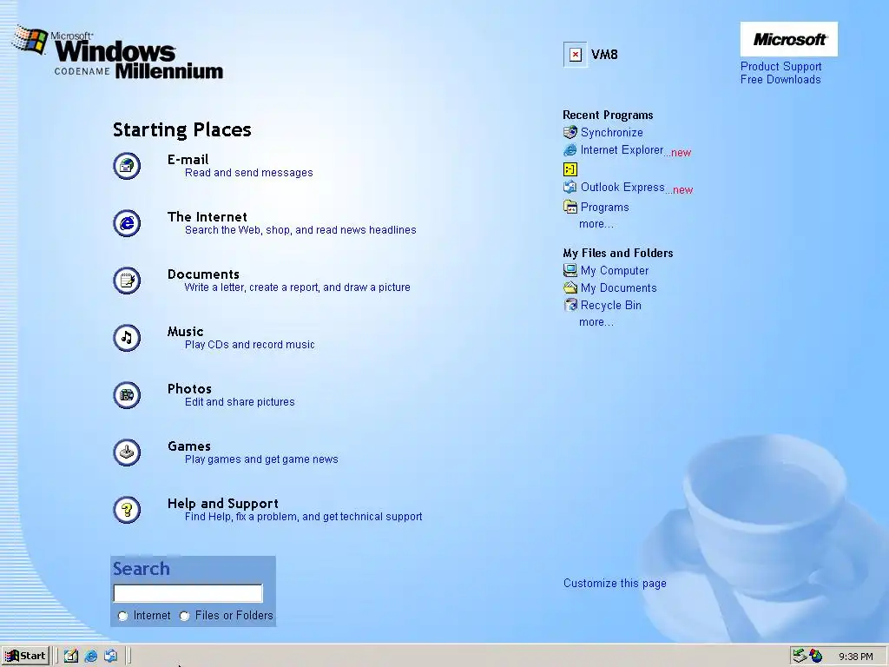Viewport: 889px width, 667px height.
Task: Launch Internet Explorer from quick launch
Action: coord(90,656)
